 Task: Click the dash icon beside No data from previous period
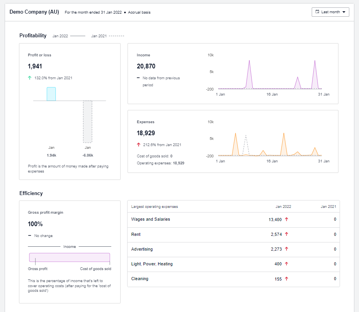pos(138,78)
